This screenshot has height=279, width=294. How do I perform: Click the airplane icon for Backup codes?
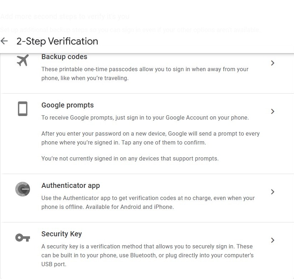(22, 60)
